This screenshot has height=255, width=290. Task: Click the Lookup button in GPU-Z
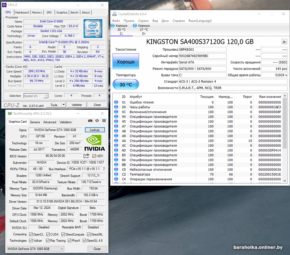(x=95, y=130)
